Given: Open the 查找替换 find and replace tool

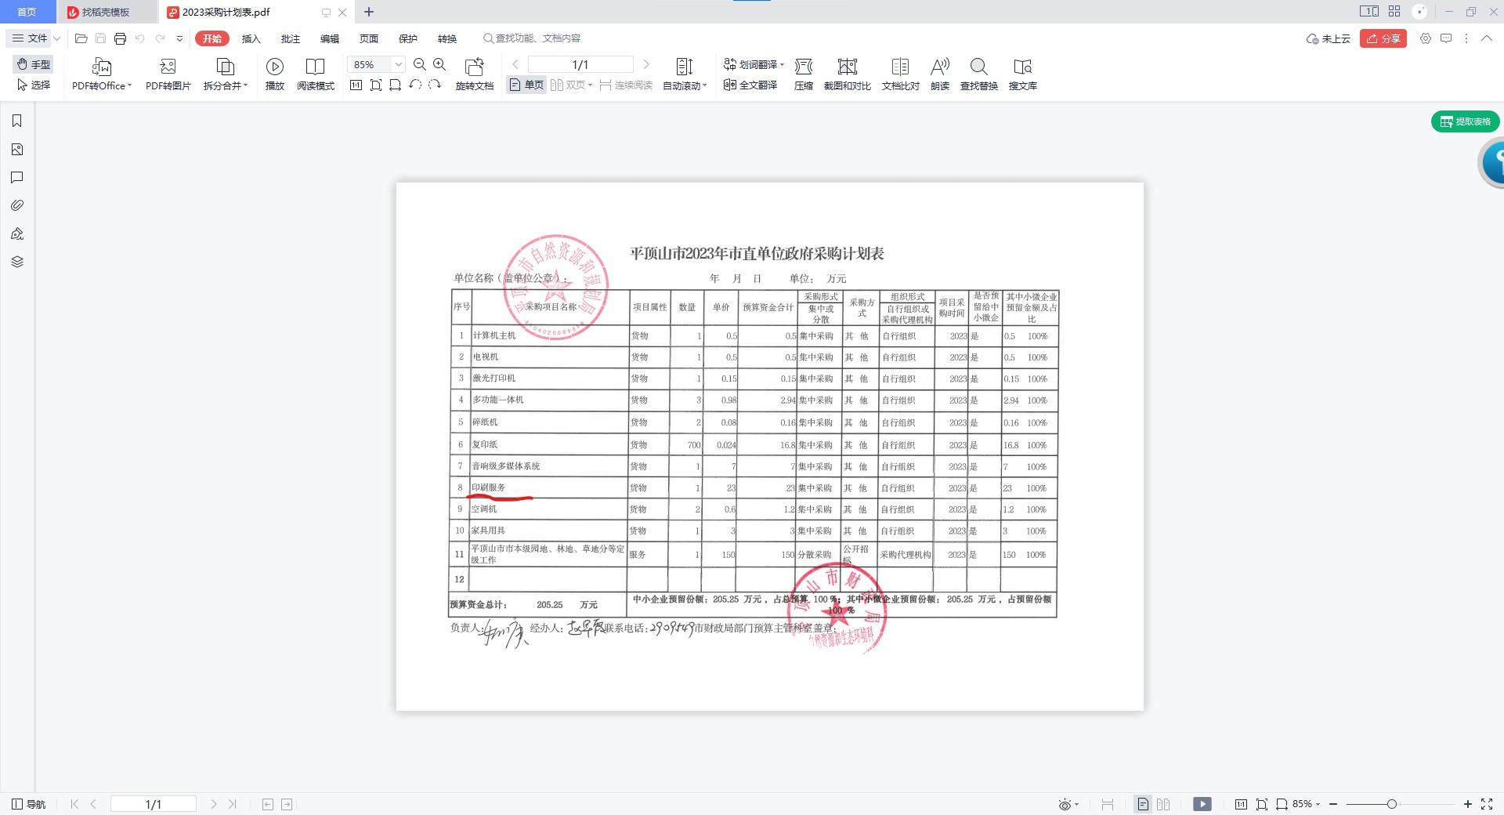Looking at the screenshot, I should 978,67.
